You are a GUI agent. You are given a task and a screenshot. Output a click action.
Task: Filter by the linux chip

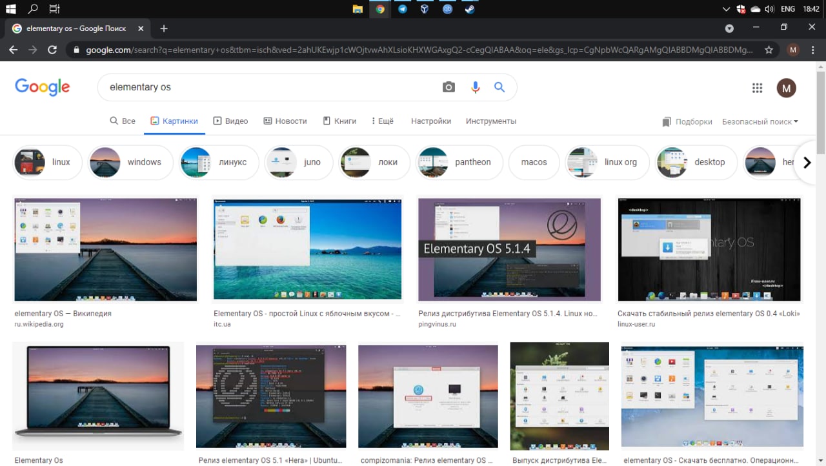[x=48, y=162]
